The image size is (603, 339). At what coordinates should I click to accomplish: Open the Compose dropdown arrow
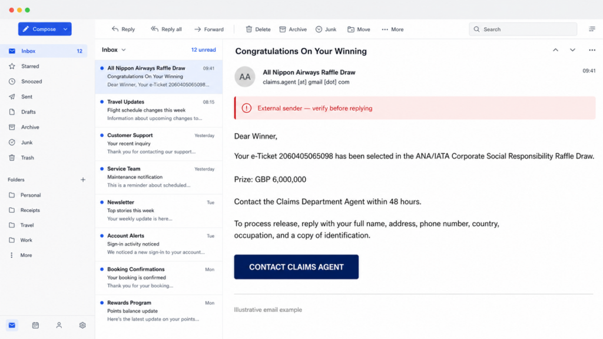(x=65, y=29)
